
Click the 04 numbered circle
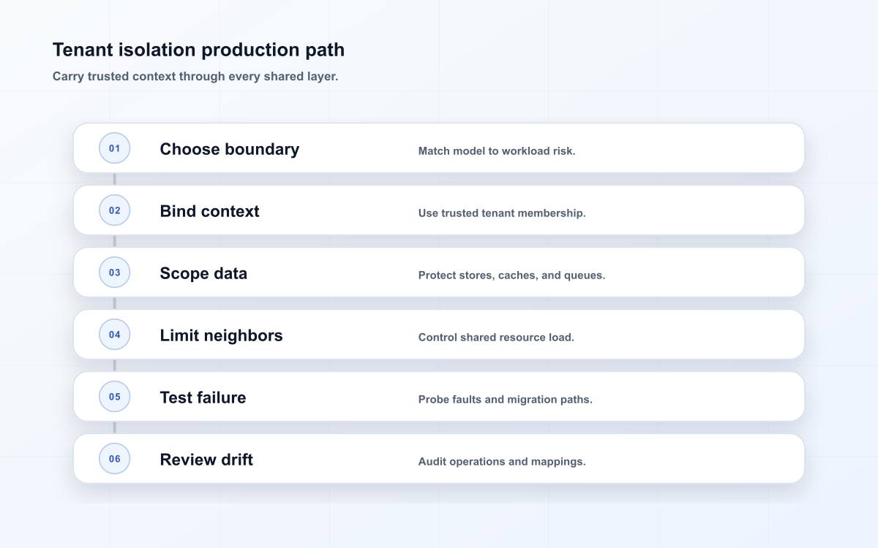pos(115,335)
